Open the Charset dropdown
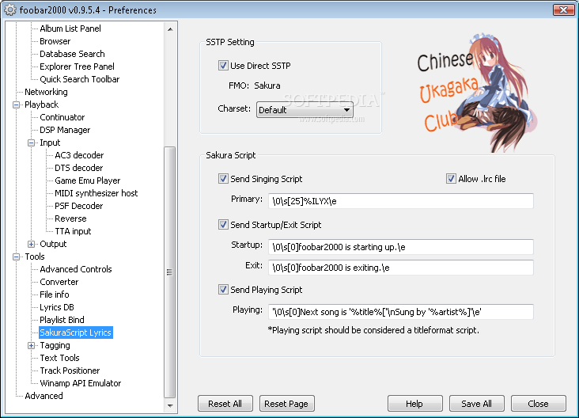 point(305,110)
